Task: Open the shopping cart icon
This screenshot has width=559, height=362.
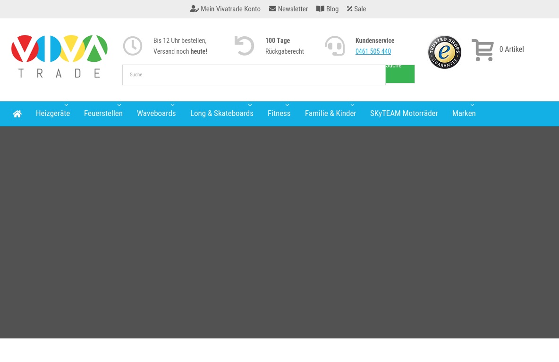Action: pos(483,50)
